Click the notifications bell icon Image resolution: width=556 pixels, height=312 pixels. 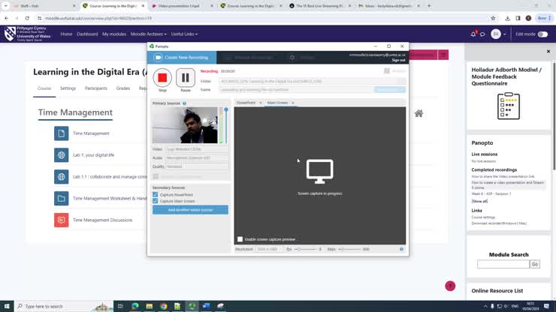(473, 34)
